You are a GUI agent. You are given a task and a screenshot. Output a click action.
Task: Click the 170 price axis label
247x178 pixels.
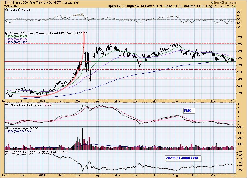coord(239,44)
